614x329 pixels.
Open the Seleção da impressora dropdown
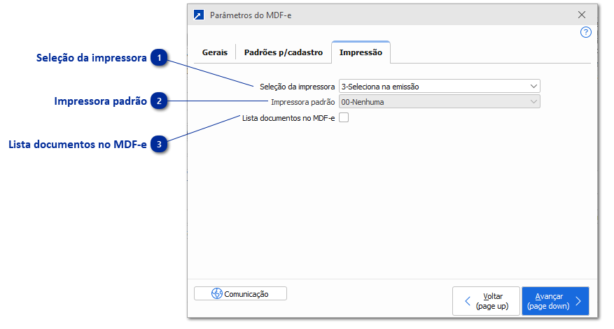[439, 87]
